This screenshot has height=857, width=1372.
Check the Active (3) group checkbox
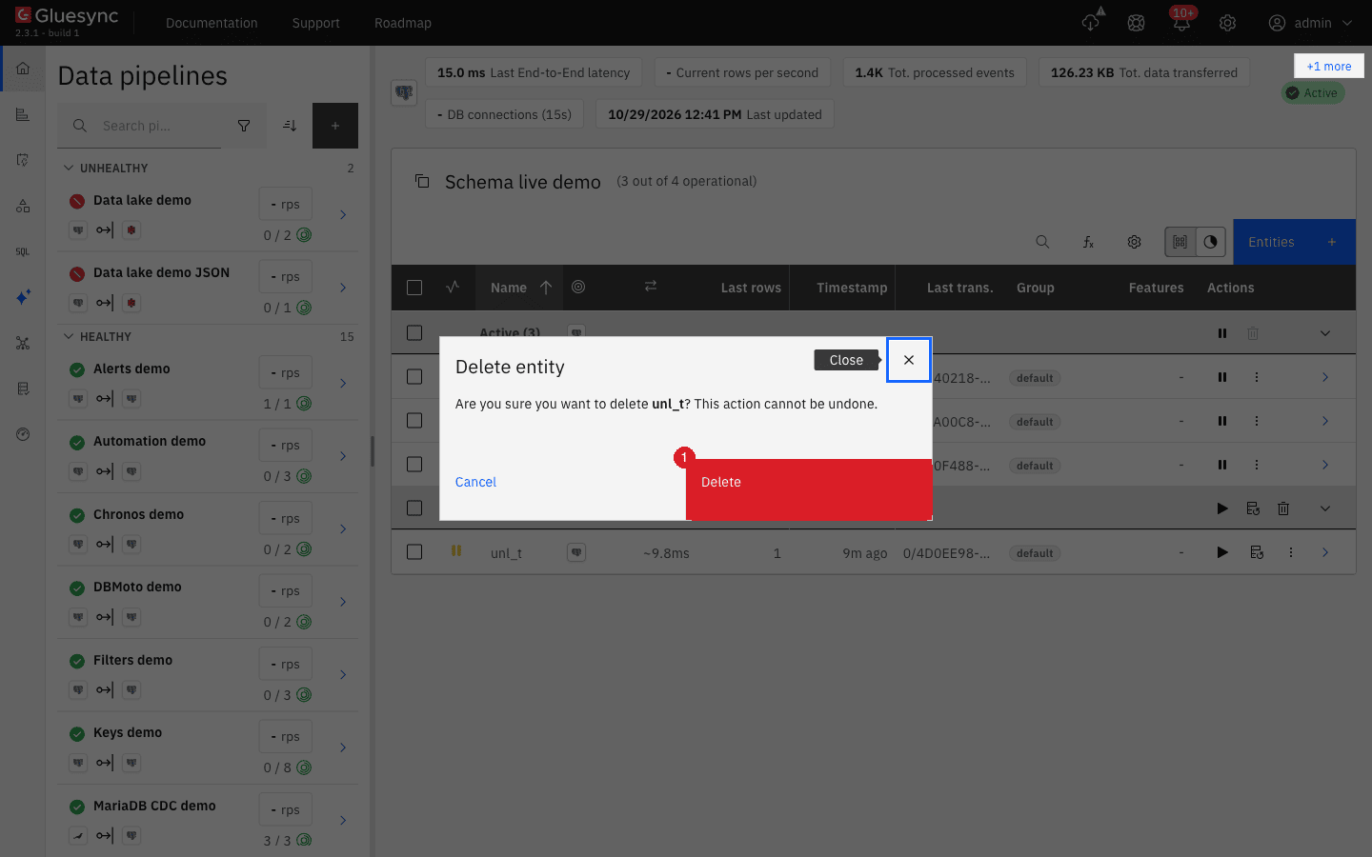[x=414, y=333]
